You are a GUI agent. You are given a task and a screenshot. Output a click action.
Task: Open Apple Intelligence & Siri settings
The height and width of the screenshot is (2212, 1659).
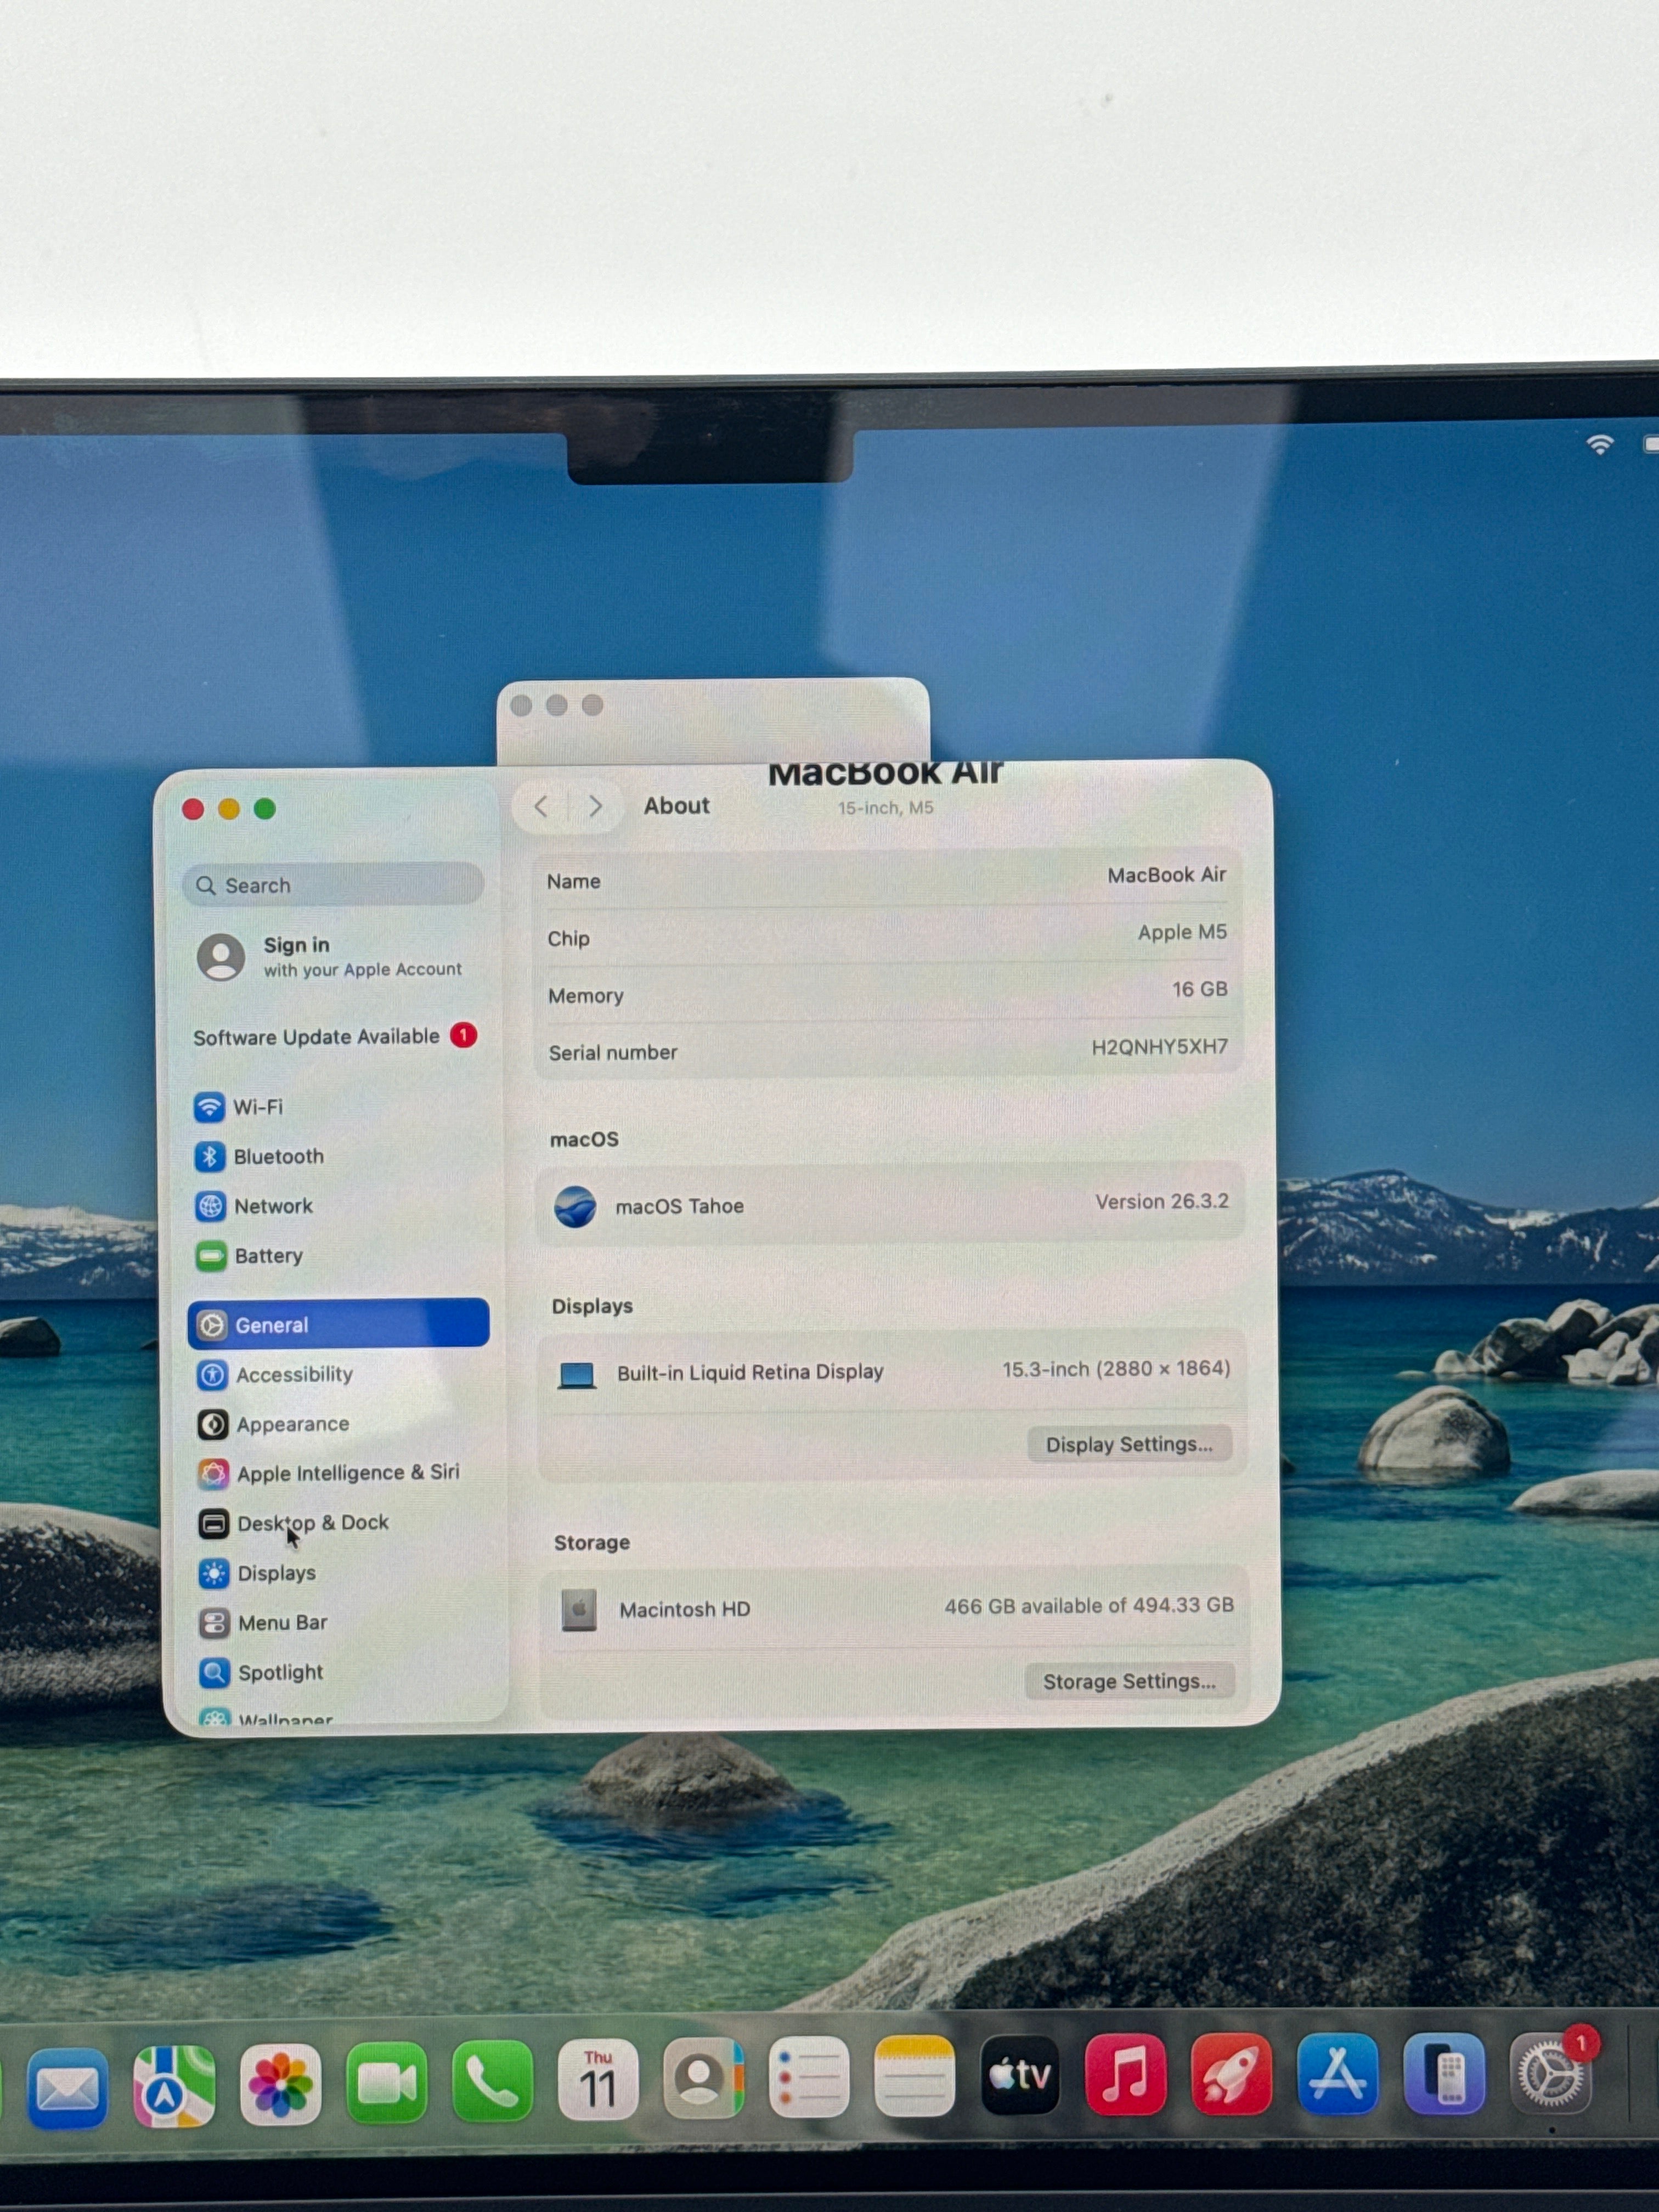(340, 1473)
